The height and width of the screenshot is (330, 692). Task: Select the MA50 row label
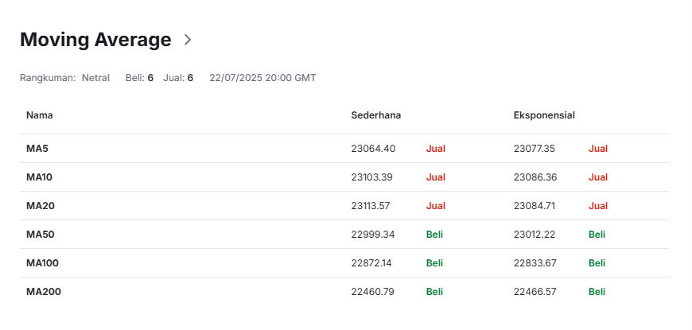tap(41, 235)
